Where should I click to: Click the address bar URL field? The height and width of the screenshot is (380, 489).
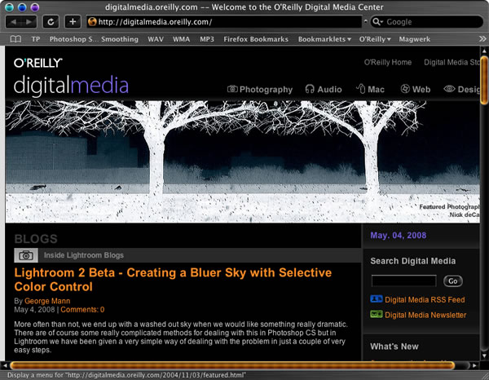tap(224, 22)
